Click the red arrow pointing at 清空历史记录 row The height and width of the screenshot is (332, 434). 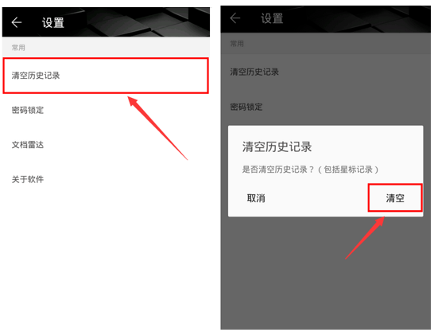point(157,128)
